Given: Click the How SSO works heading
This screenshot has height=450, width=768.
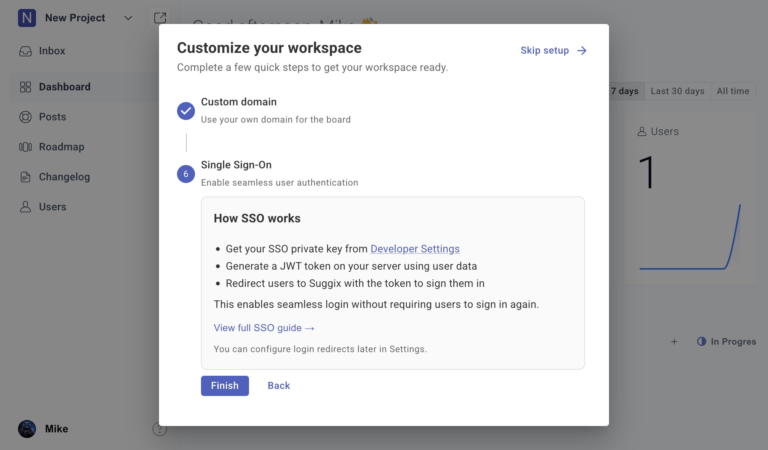Looking at the screenshot, I should pyautogui.click(x=257, y=219).
